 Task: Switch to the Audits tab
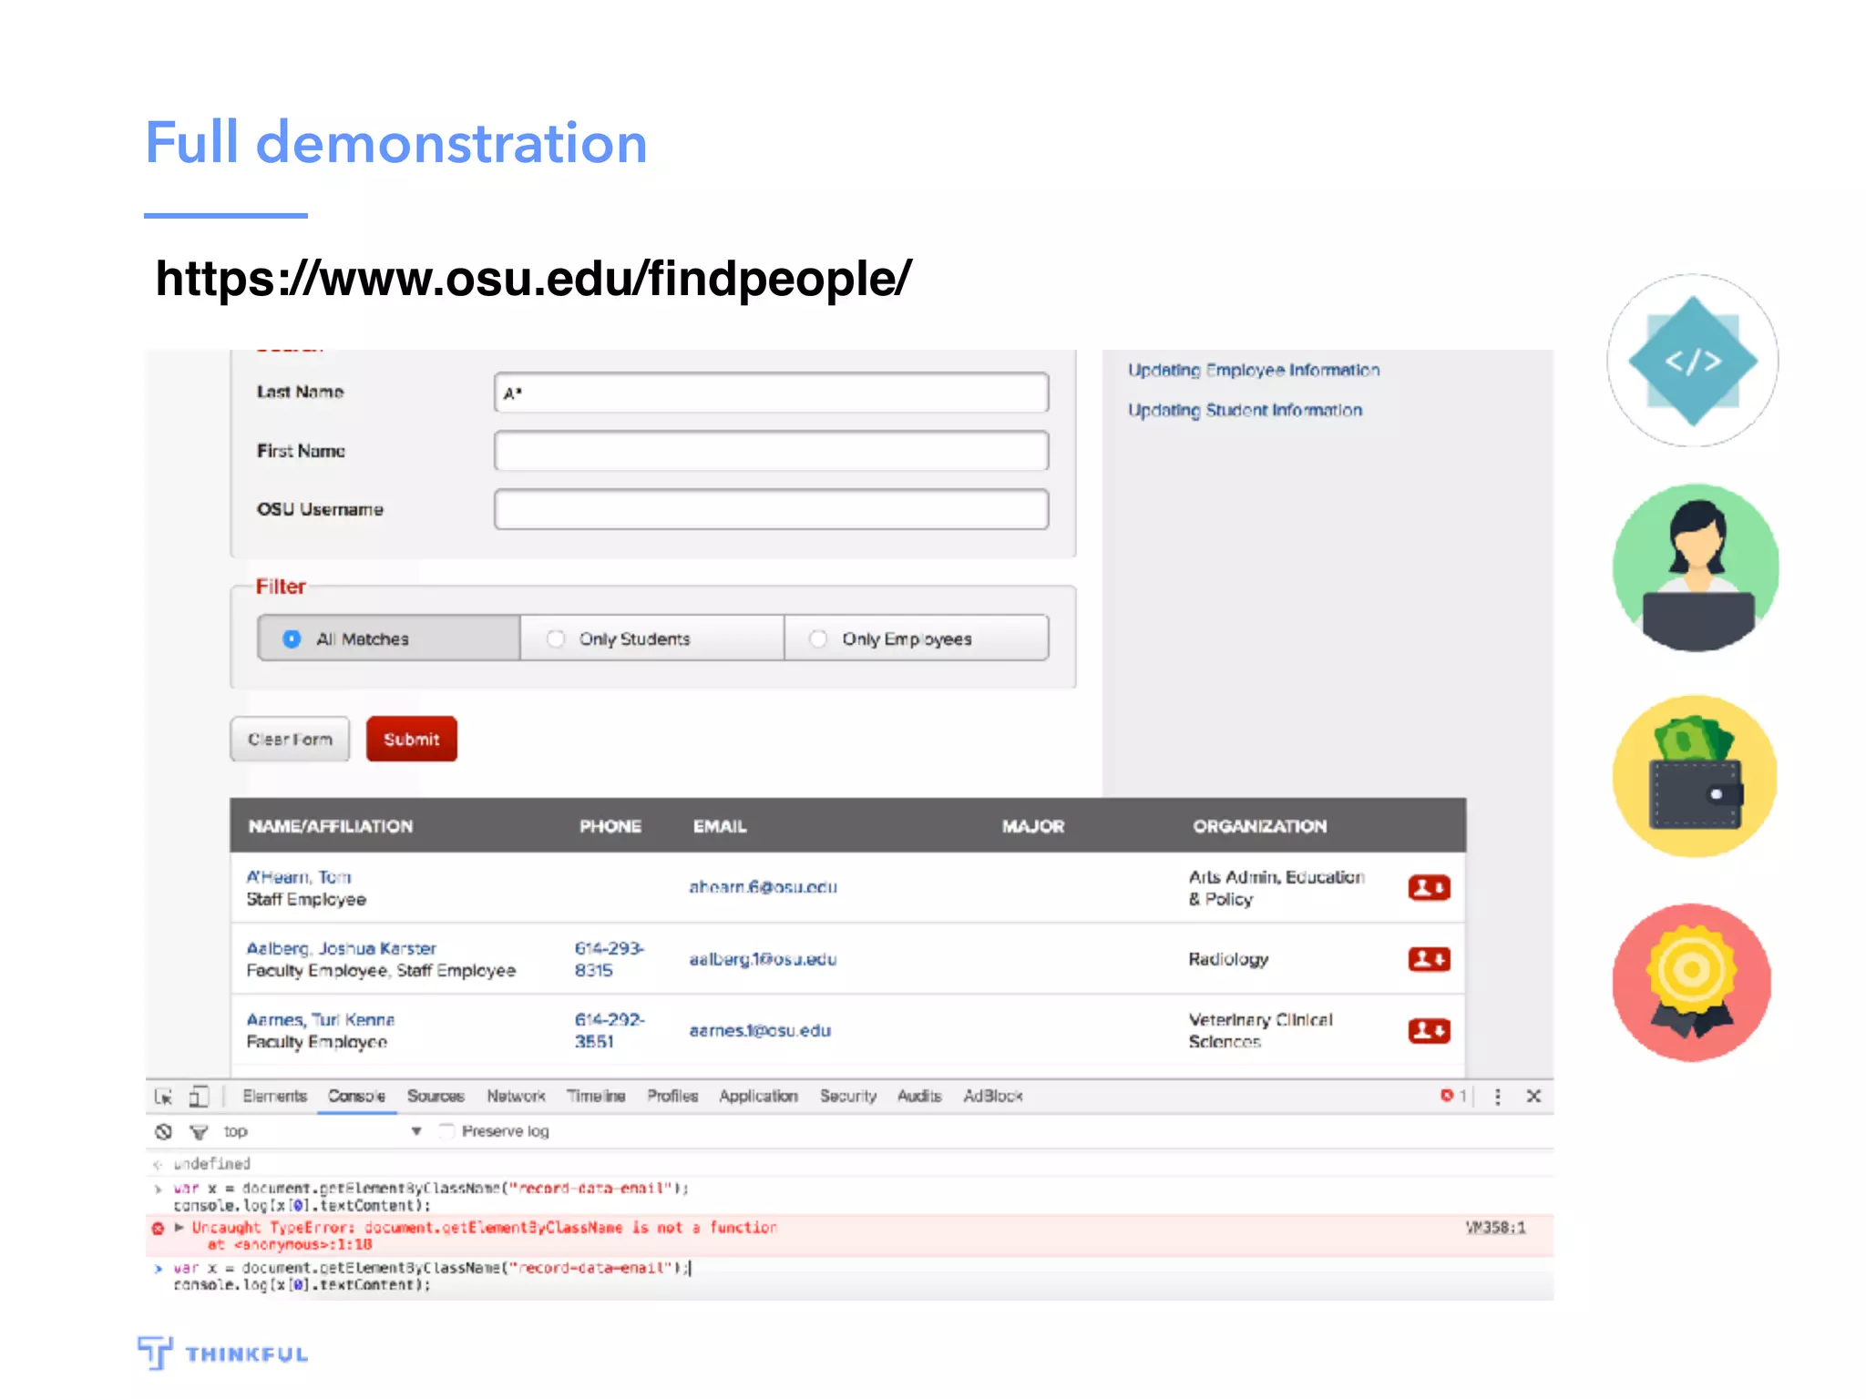(x=919, y=1097)
